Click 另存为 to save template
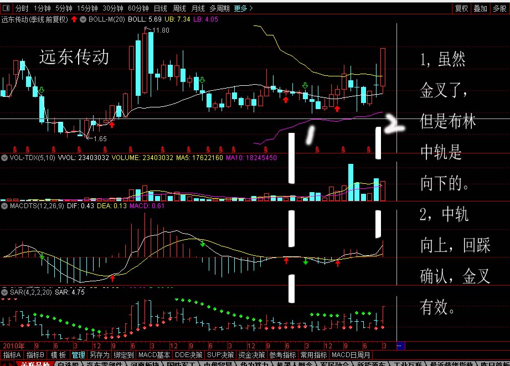 point(100,355)
